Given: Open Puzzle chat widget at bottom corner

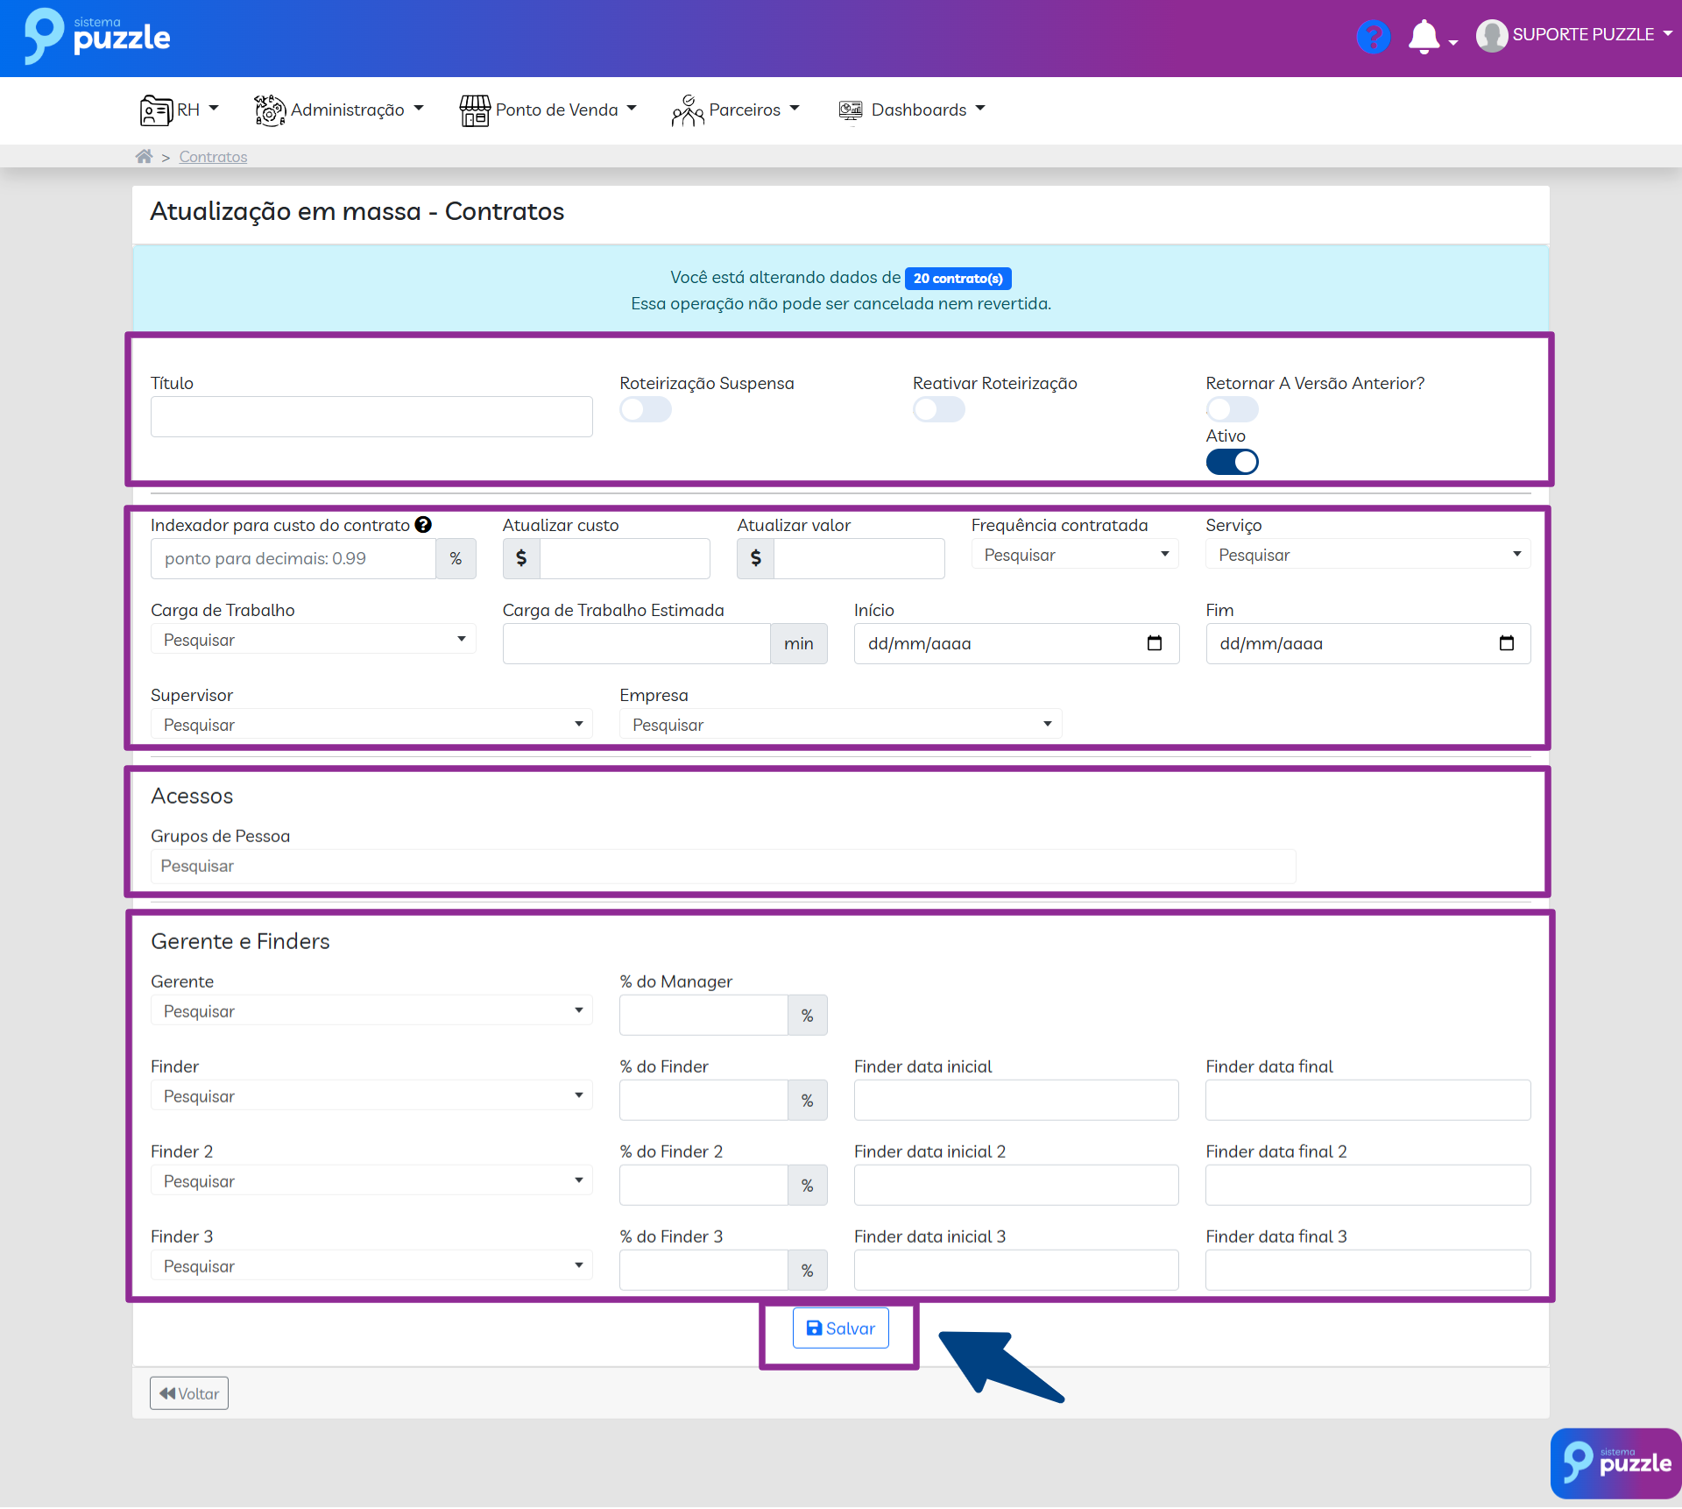Looking at the screenshot, I should pos(1615,1463).
